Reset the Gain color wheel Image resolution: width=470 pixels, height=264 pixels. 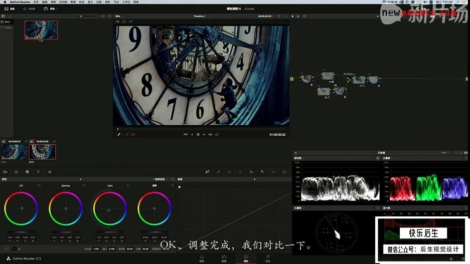coord(128,185)
